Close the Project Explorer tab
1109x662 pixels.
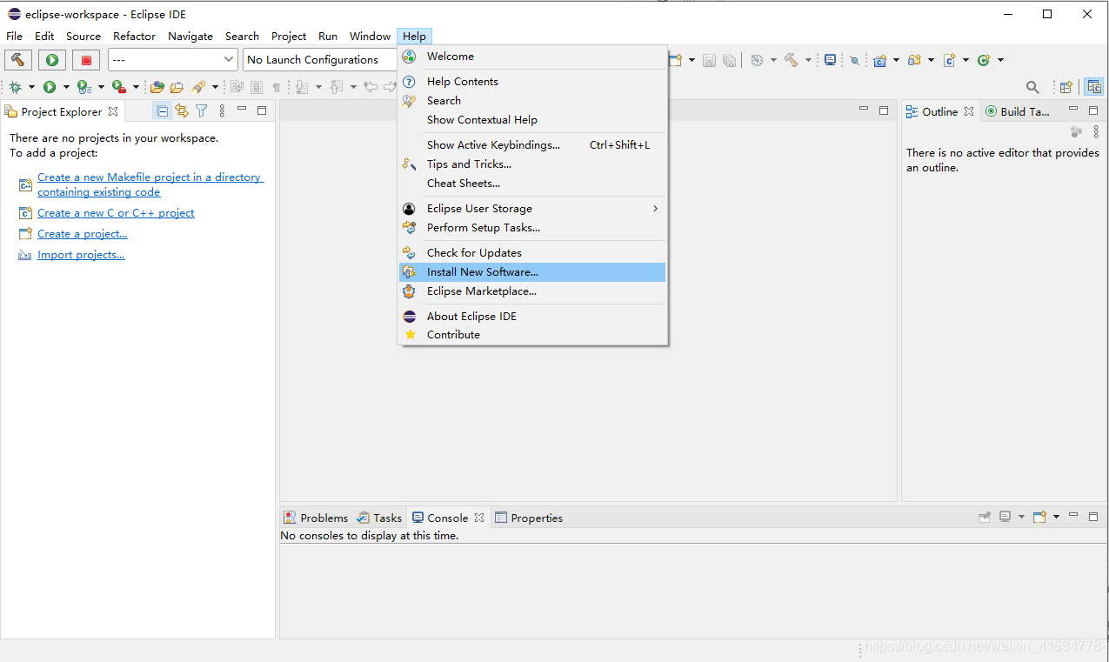pyautogui.click(x=113, y=111)
